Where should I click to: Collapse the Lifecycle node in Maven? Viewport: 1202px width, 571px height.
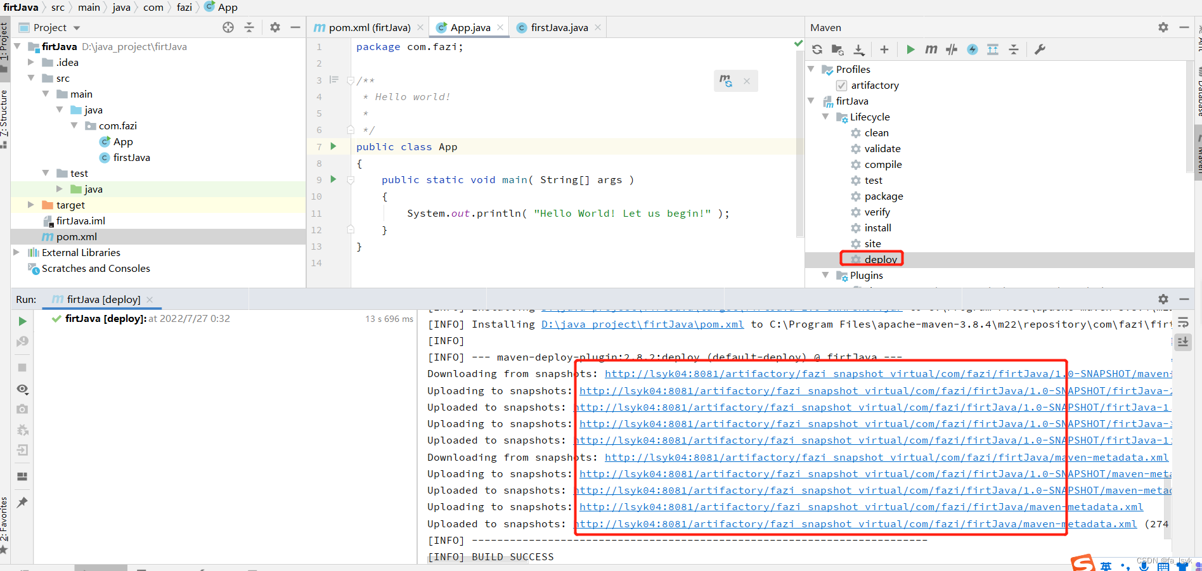tap(825, 117)
